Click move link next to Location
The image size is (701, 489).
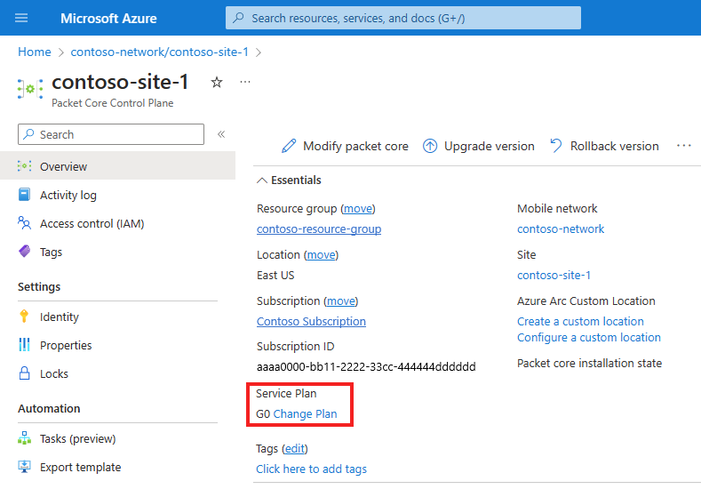321,255
